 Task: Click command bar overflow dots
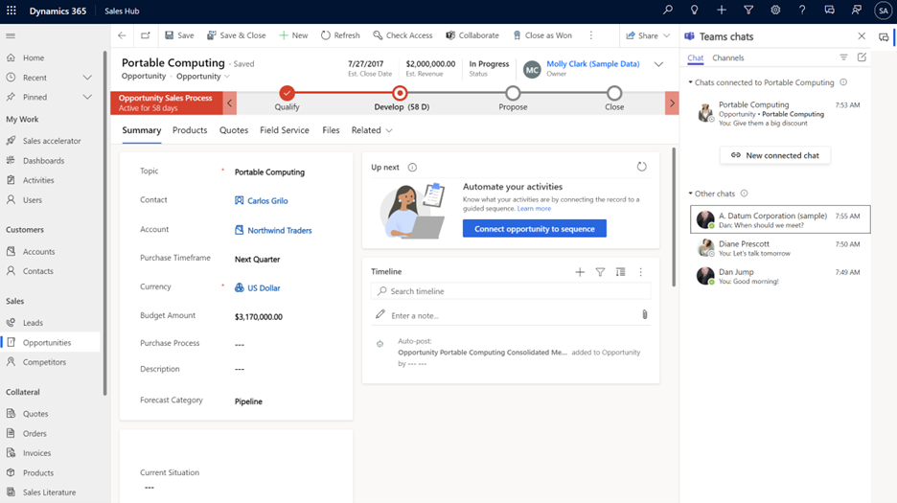click(x=591, y=35)
